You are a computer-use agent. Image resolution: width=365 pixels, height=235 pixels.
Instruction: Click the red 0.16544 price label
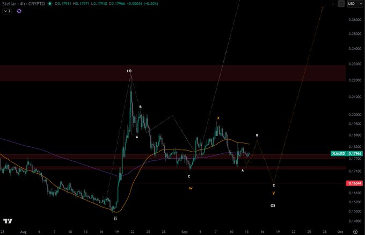[354, 183]
